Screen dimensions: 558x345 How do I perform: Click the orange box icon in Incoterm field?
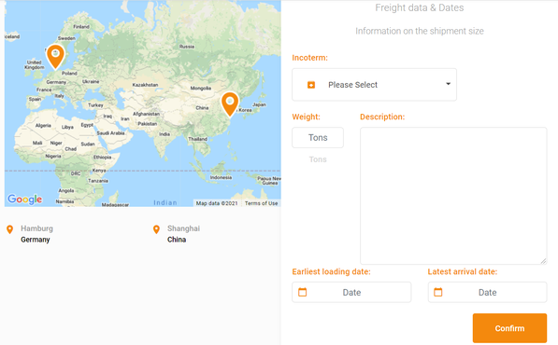(x=311, y=85)
